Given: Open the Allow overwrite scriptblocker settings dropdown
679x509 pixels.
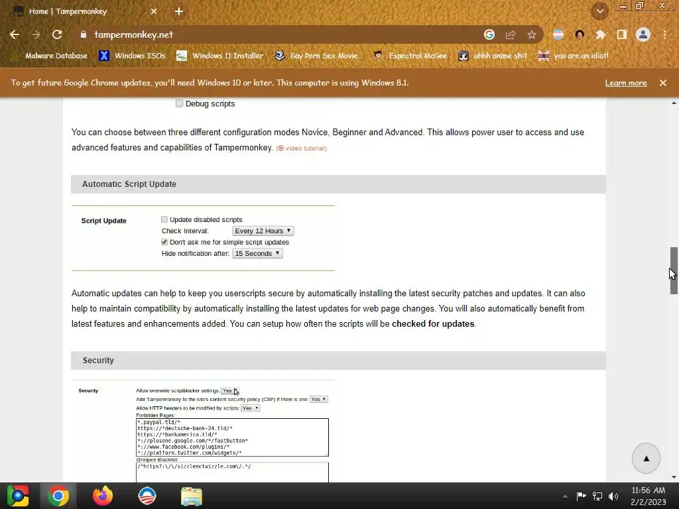Looking at the screenshot, I should [x=229, y=390].
